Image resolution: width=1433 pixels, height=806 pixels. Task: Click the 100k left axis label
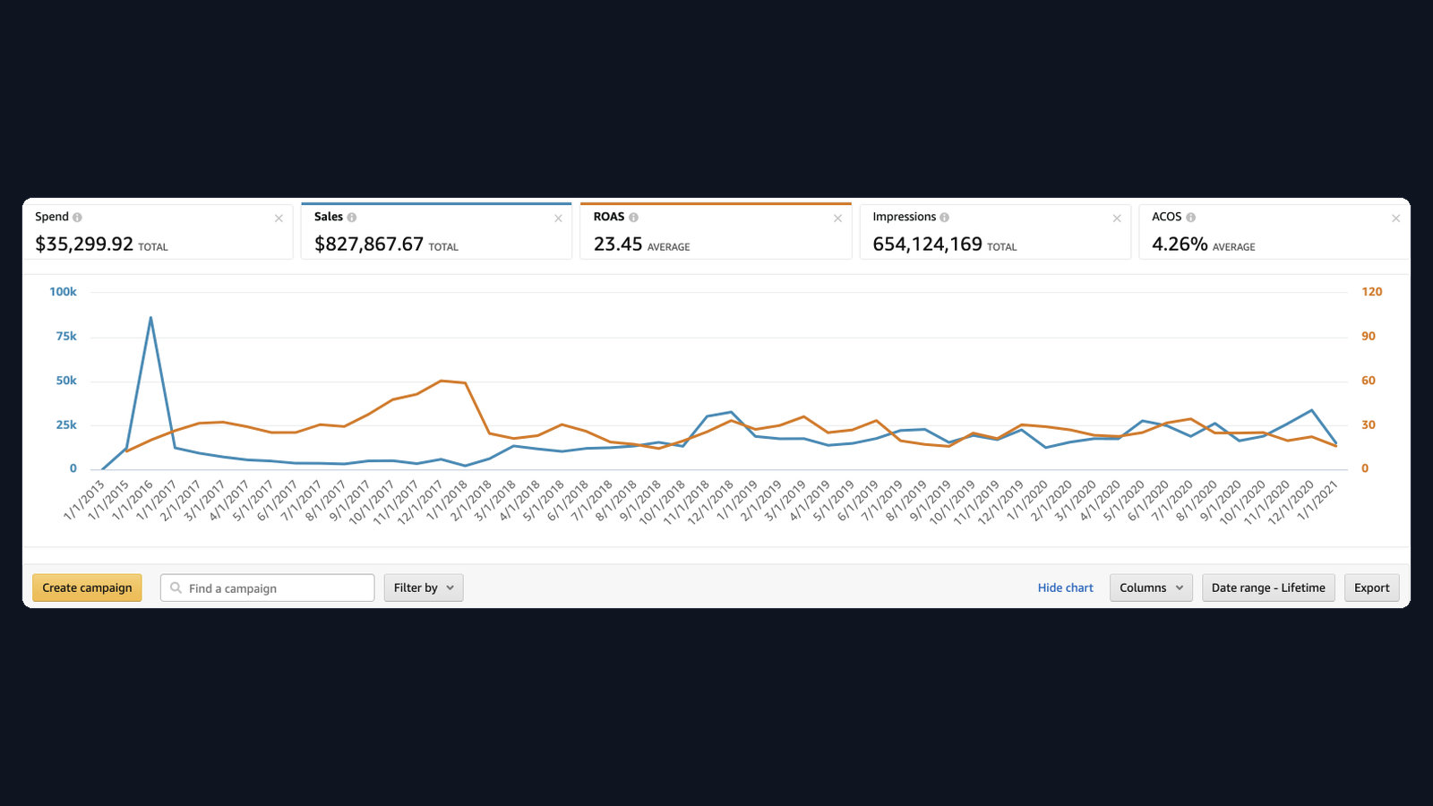point(63,292)
